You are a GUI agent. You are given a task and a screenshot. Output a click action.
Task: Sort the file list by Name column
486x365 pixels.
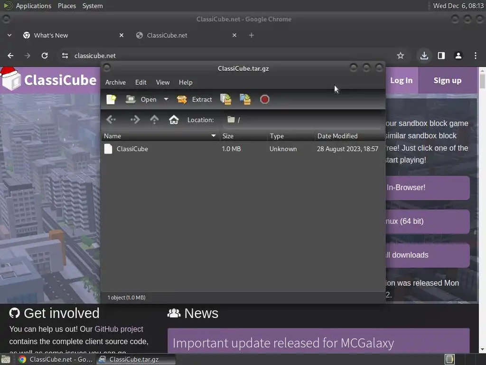coord(160,136)
